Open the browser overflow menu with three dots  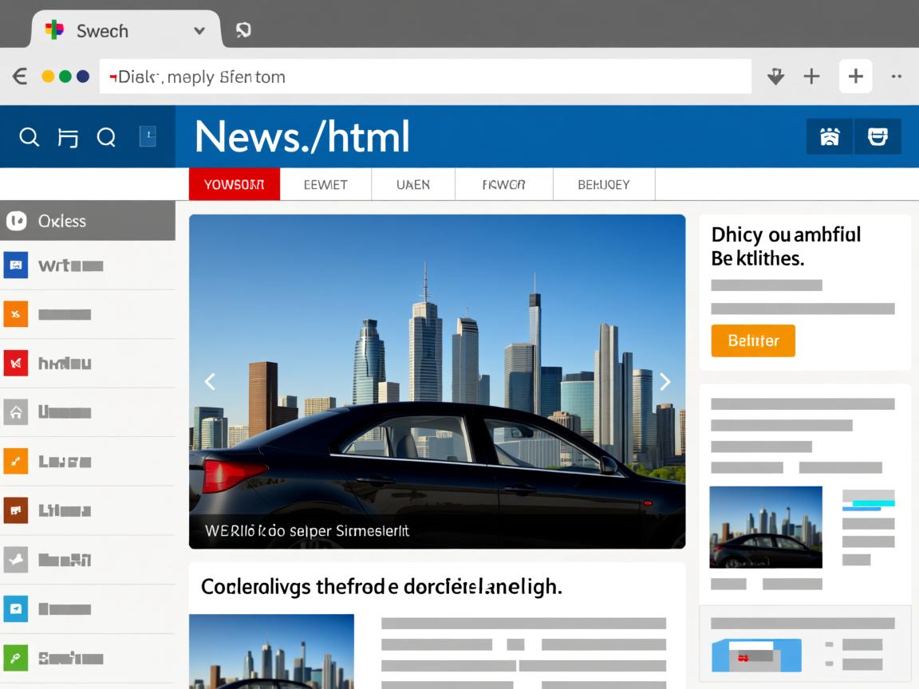(895, 76)
